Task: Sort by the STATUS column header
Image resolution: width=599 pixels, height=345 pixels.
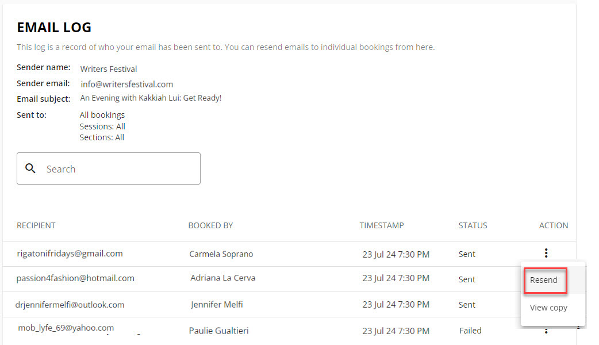Action: coord(473,225)
